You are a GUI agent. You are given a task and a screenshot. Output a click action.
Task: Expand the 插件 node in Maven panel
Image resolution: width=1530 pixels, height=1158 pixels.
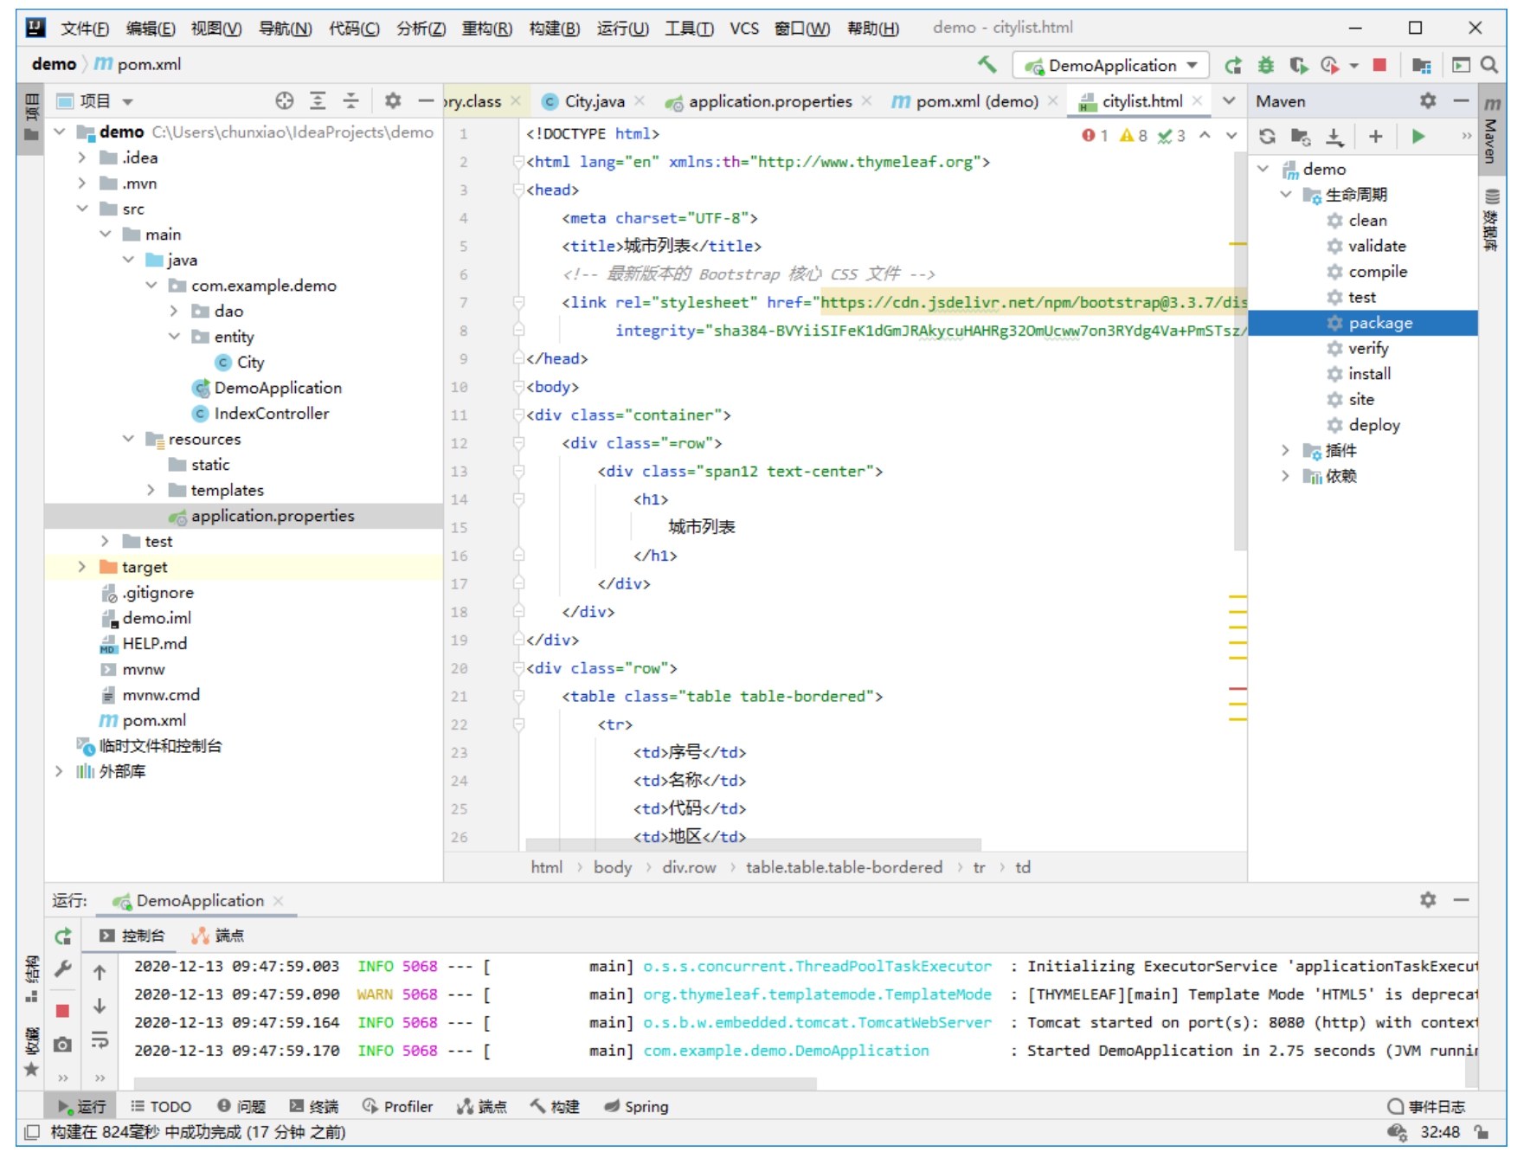(x=1285, y=450)
